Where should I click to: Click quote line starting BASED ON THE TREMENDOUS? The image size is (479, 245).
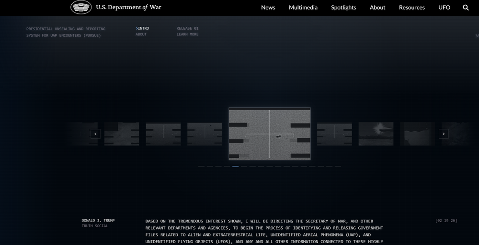259,221
